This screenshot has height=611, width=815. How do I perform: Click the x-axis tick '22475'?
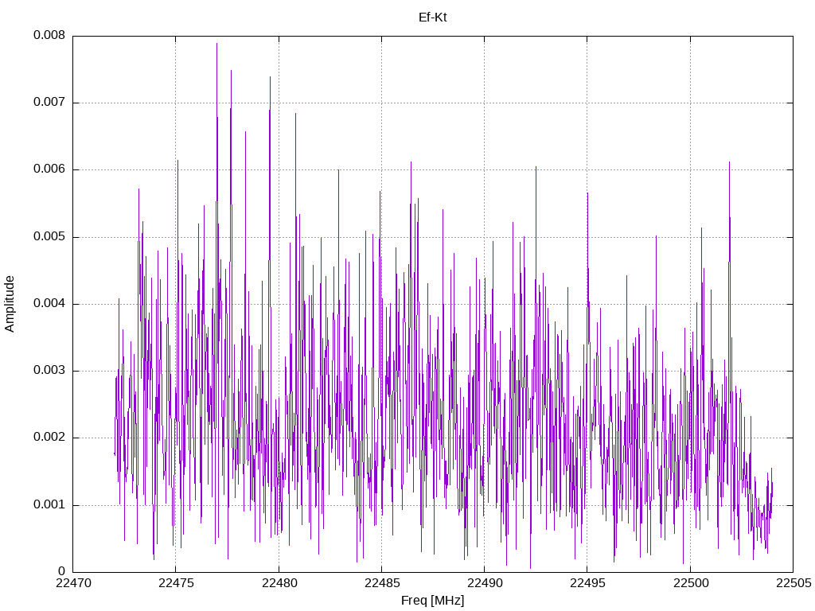tap(176, 583)
